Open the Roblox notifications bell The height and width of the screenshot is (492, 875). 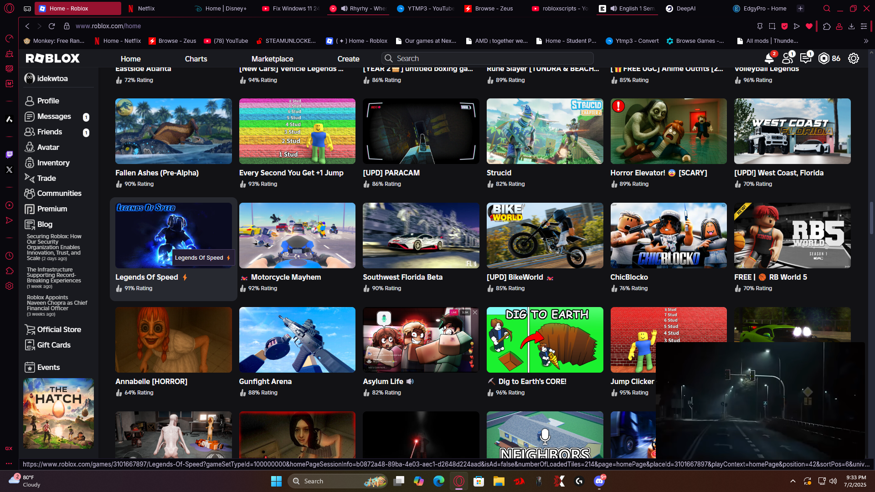[769, 58]
